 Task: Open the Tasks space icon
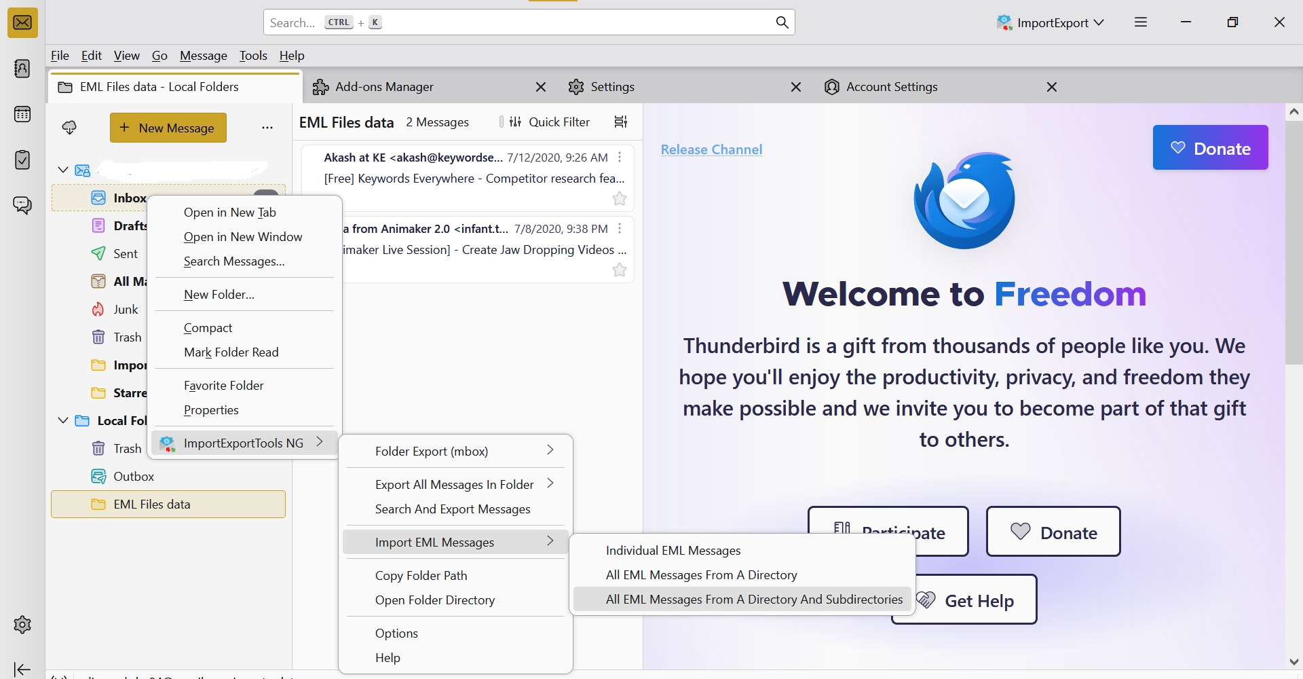tap(22, 160)
